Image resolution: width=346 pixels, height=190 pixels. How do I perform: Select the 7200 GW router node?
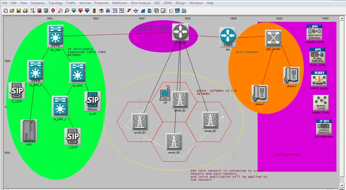pyautogui.click(x=228, y=37)
